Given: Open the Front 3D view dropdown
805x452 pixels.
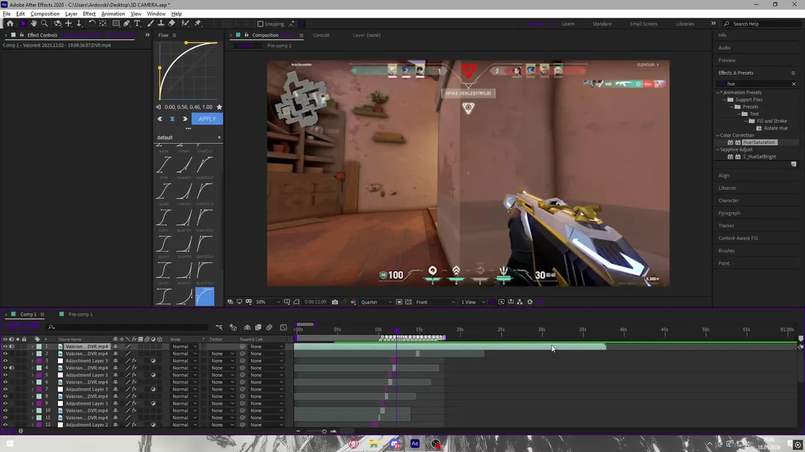Looking at the screenshot, I should pos(435,302).
